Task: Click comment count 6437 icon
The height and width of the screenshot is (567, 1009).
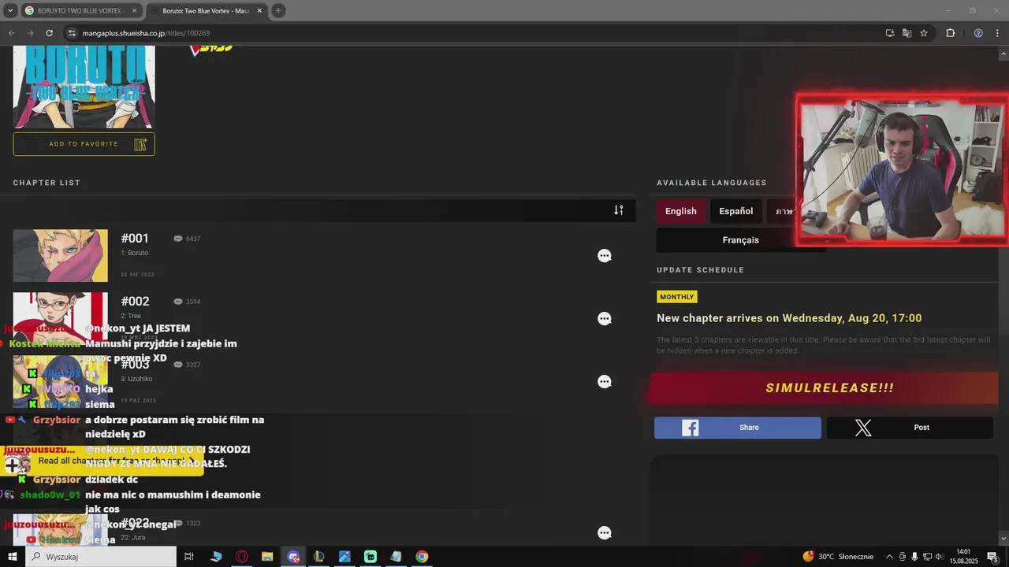Action: click(x=178, y=239)
